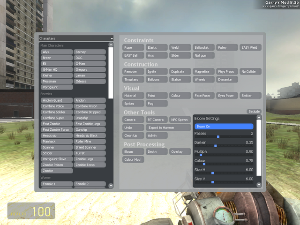Open the Characters category dropdown
The image size is (300, 225).
76,38
